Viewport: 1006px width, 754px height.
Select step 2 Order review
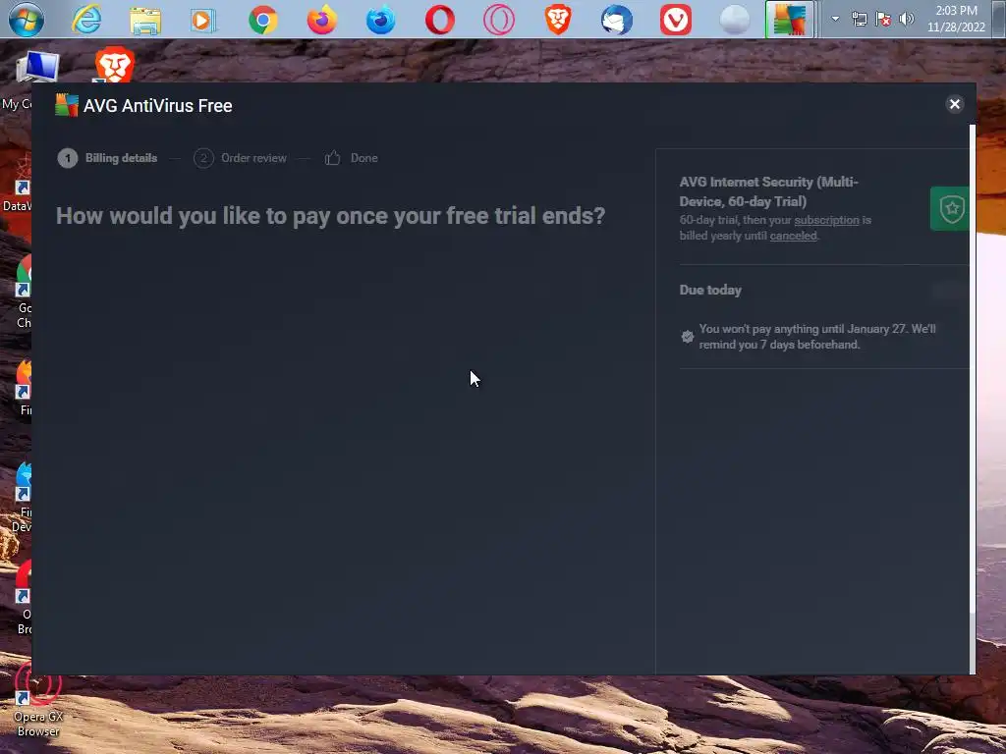pyautogui.click(x=240, y=158)
